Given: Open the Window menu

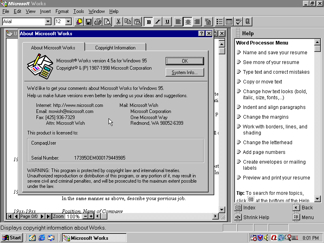Looking at the screenshot, I should [96, 11].
